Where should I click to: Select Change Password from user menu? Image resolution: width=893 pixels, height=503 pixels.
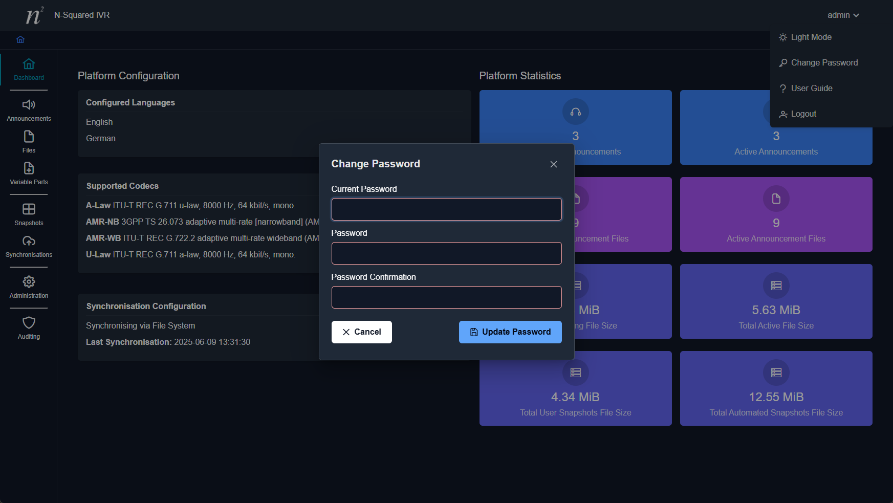824,63
